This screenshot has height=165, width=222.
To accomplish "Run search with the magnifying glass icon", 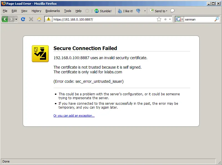I will tap(217, 19).
